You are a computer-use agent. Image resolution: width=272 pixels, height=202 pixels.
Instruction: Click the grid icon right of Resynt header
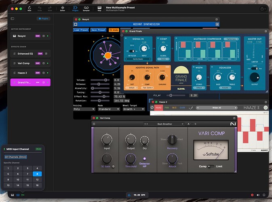click(x=217, y=24)
